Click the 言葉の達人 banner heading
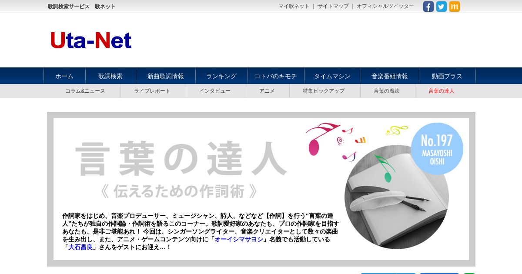This screenshot has height=274, width=522. pos(181,157)
